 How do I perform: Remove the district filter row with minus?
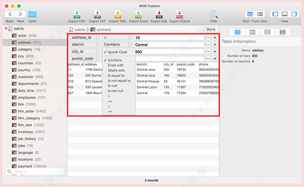tap(208, 45)
